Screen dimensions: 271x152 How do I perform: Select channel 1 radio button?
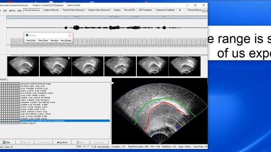click(x=84, y=147)
